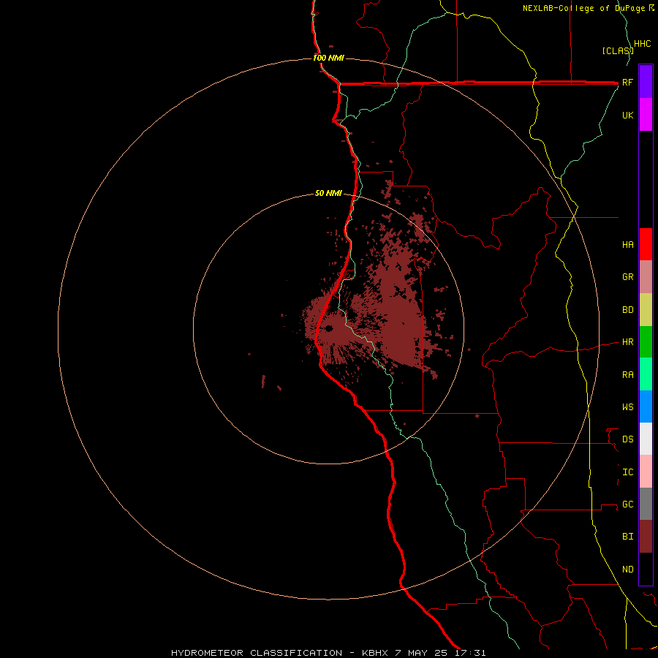
Task: Pick the RA light green legend swatch
Action: click(x=646, y=374)
